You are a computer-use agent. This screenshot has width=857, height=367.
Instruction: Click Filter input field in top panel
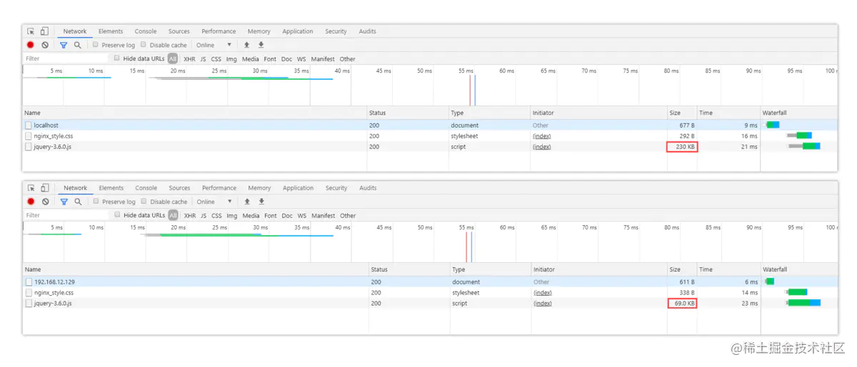(66, 58)
